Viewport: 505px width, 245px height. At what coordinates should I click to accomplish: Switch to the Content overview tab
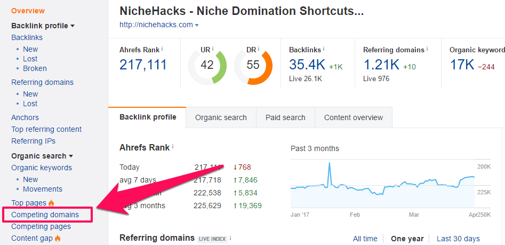coord(354,117)
